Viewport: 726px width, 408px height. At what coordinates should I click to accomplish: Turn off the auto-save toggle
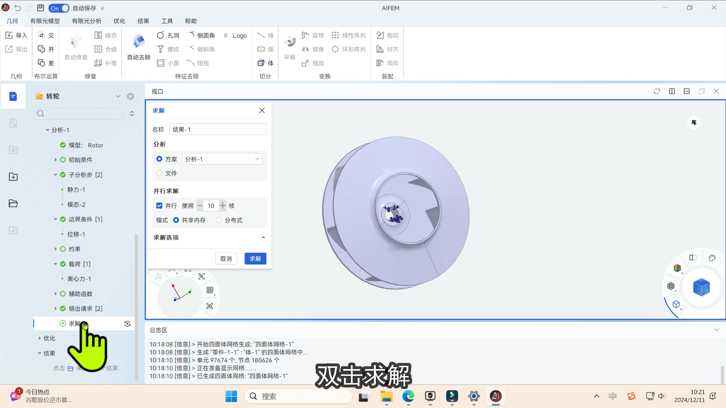pos(59,8)
